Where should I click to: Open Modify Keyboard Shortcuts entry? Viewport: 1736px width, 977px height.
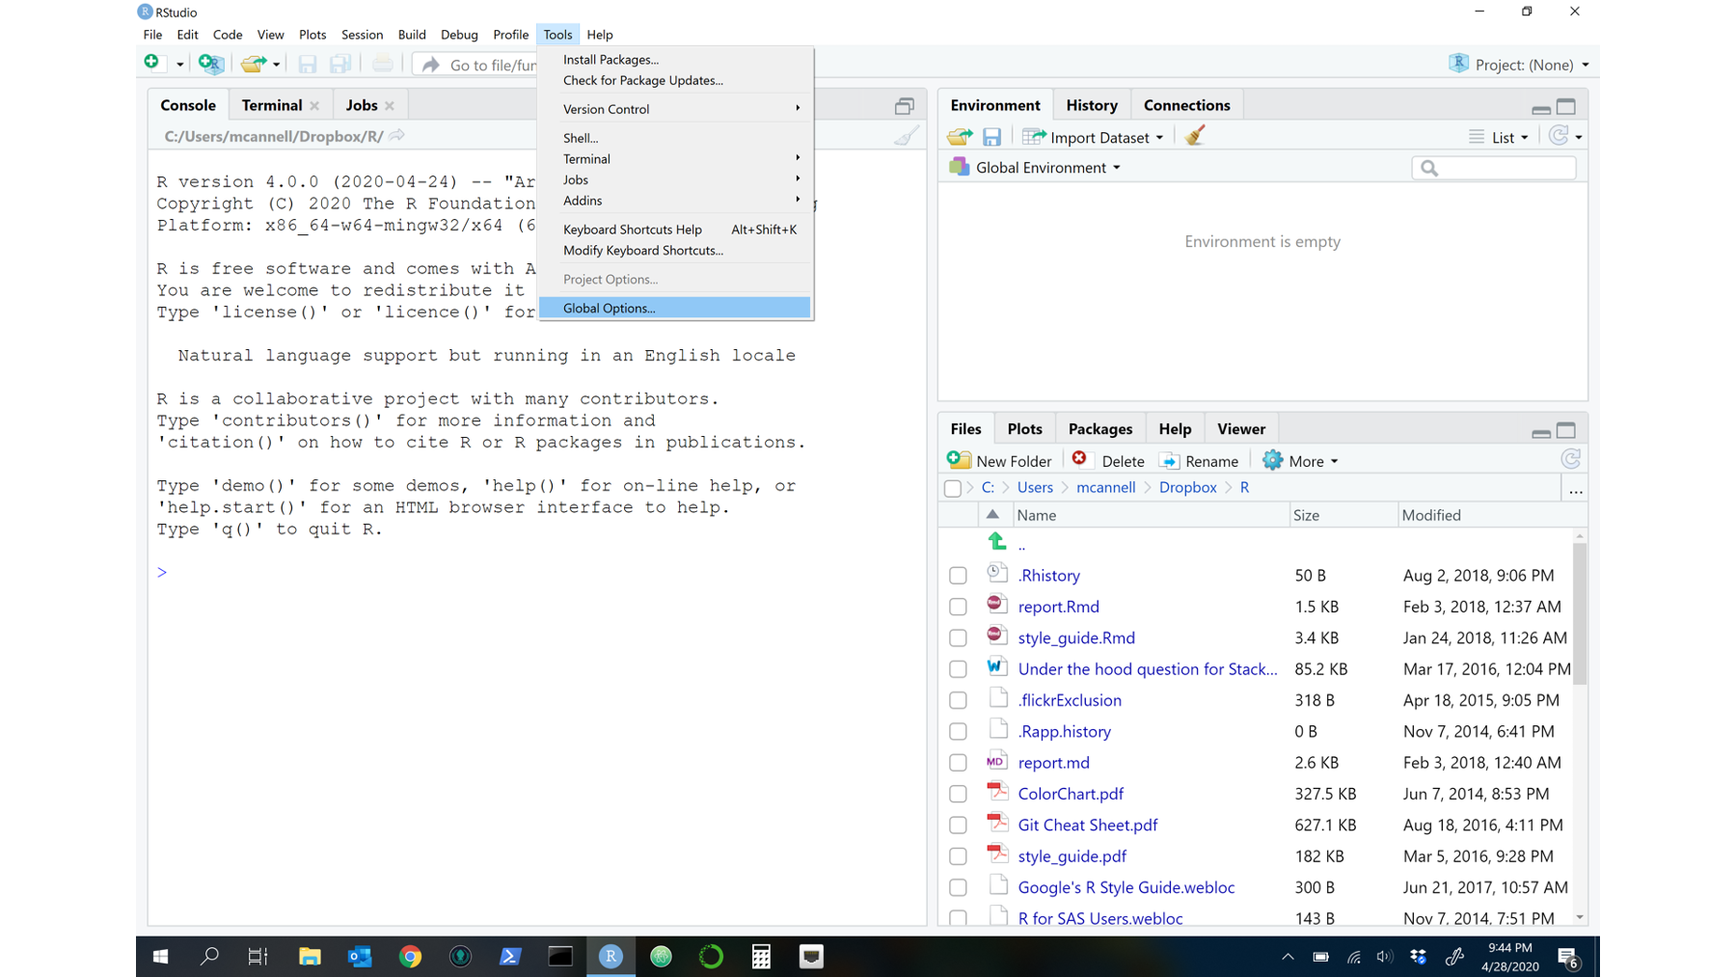pyautogui.click(x=674, y=251)
